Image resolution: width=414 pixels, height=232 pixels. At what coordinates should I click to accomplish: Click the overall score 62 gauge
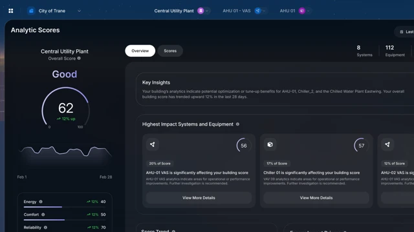66,108
